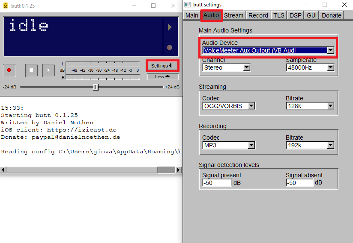Open the Donate tab

331,15
